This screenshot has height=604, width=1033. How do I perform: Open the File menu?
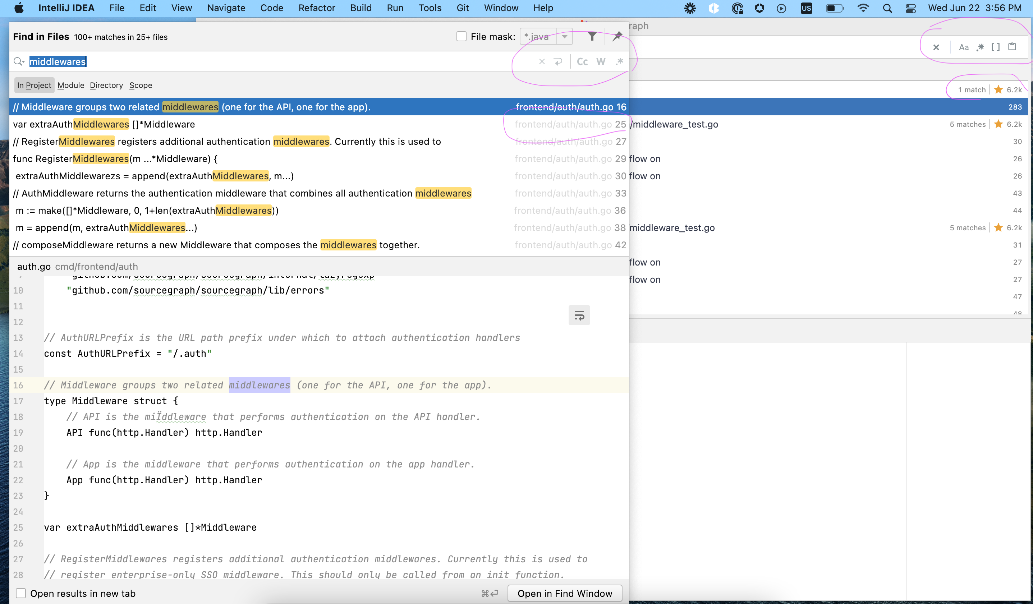click(117, 8)
